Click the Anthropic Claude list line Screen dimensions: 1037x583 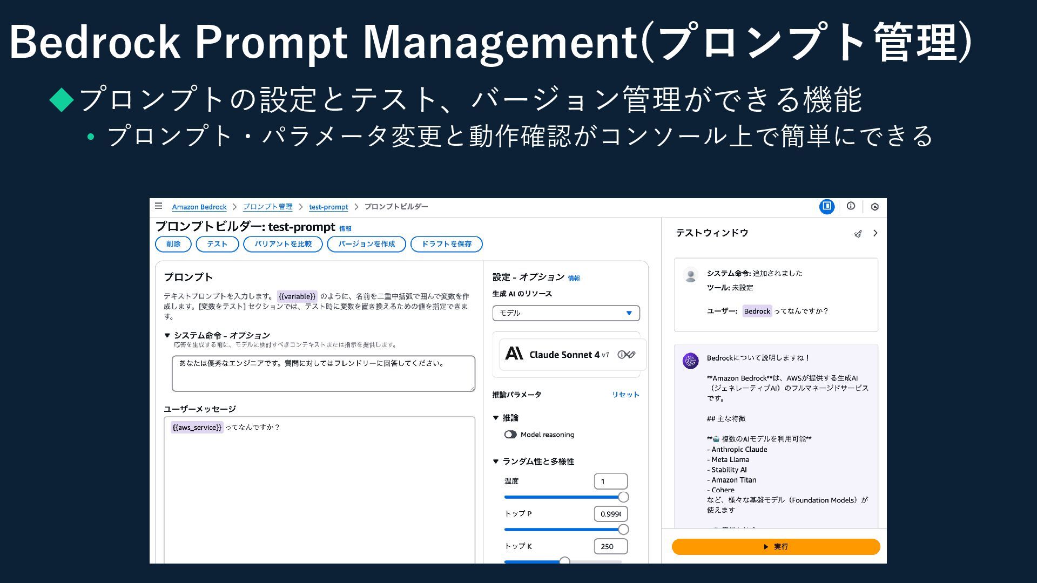click(737, 449)
